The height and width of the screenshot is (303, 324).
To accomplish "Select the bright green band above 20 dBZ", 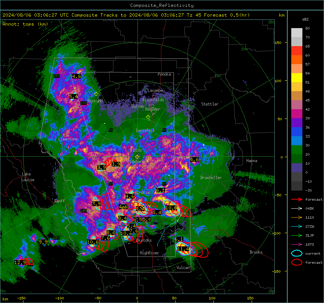I will click(x=297, y=150).
